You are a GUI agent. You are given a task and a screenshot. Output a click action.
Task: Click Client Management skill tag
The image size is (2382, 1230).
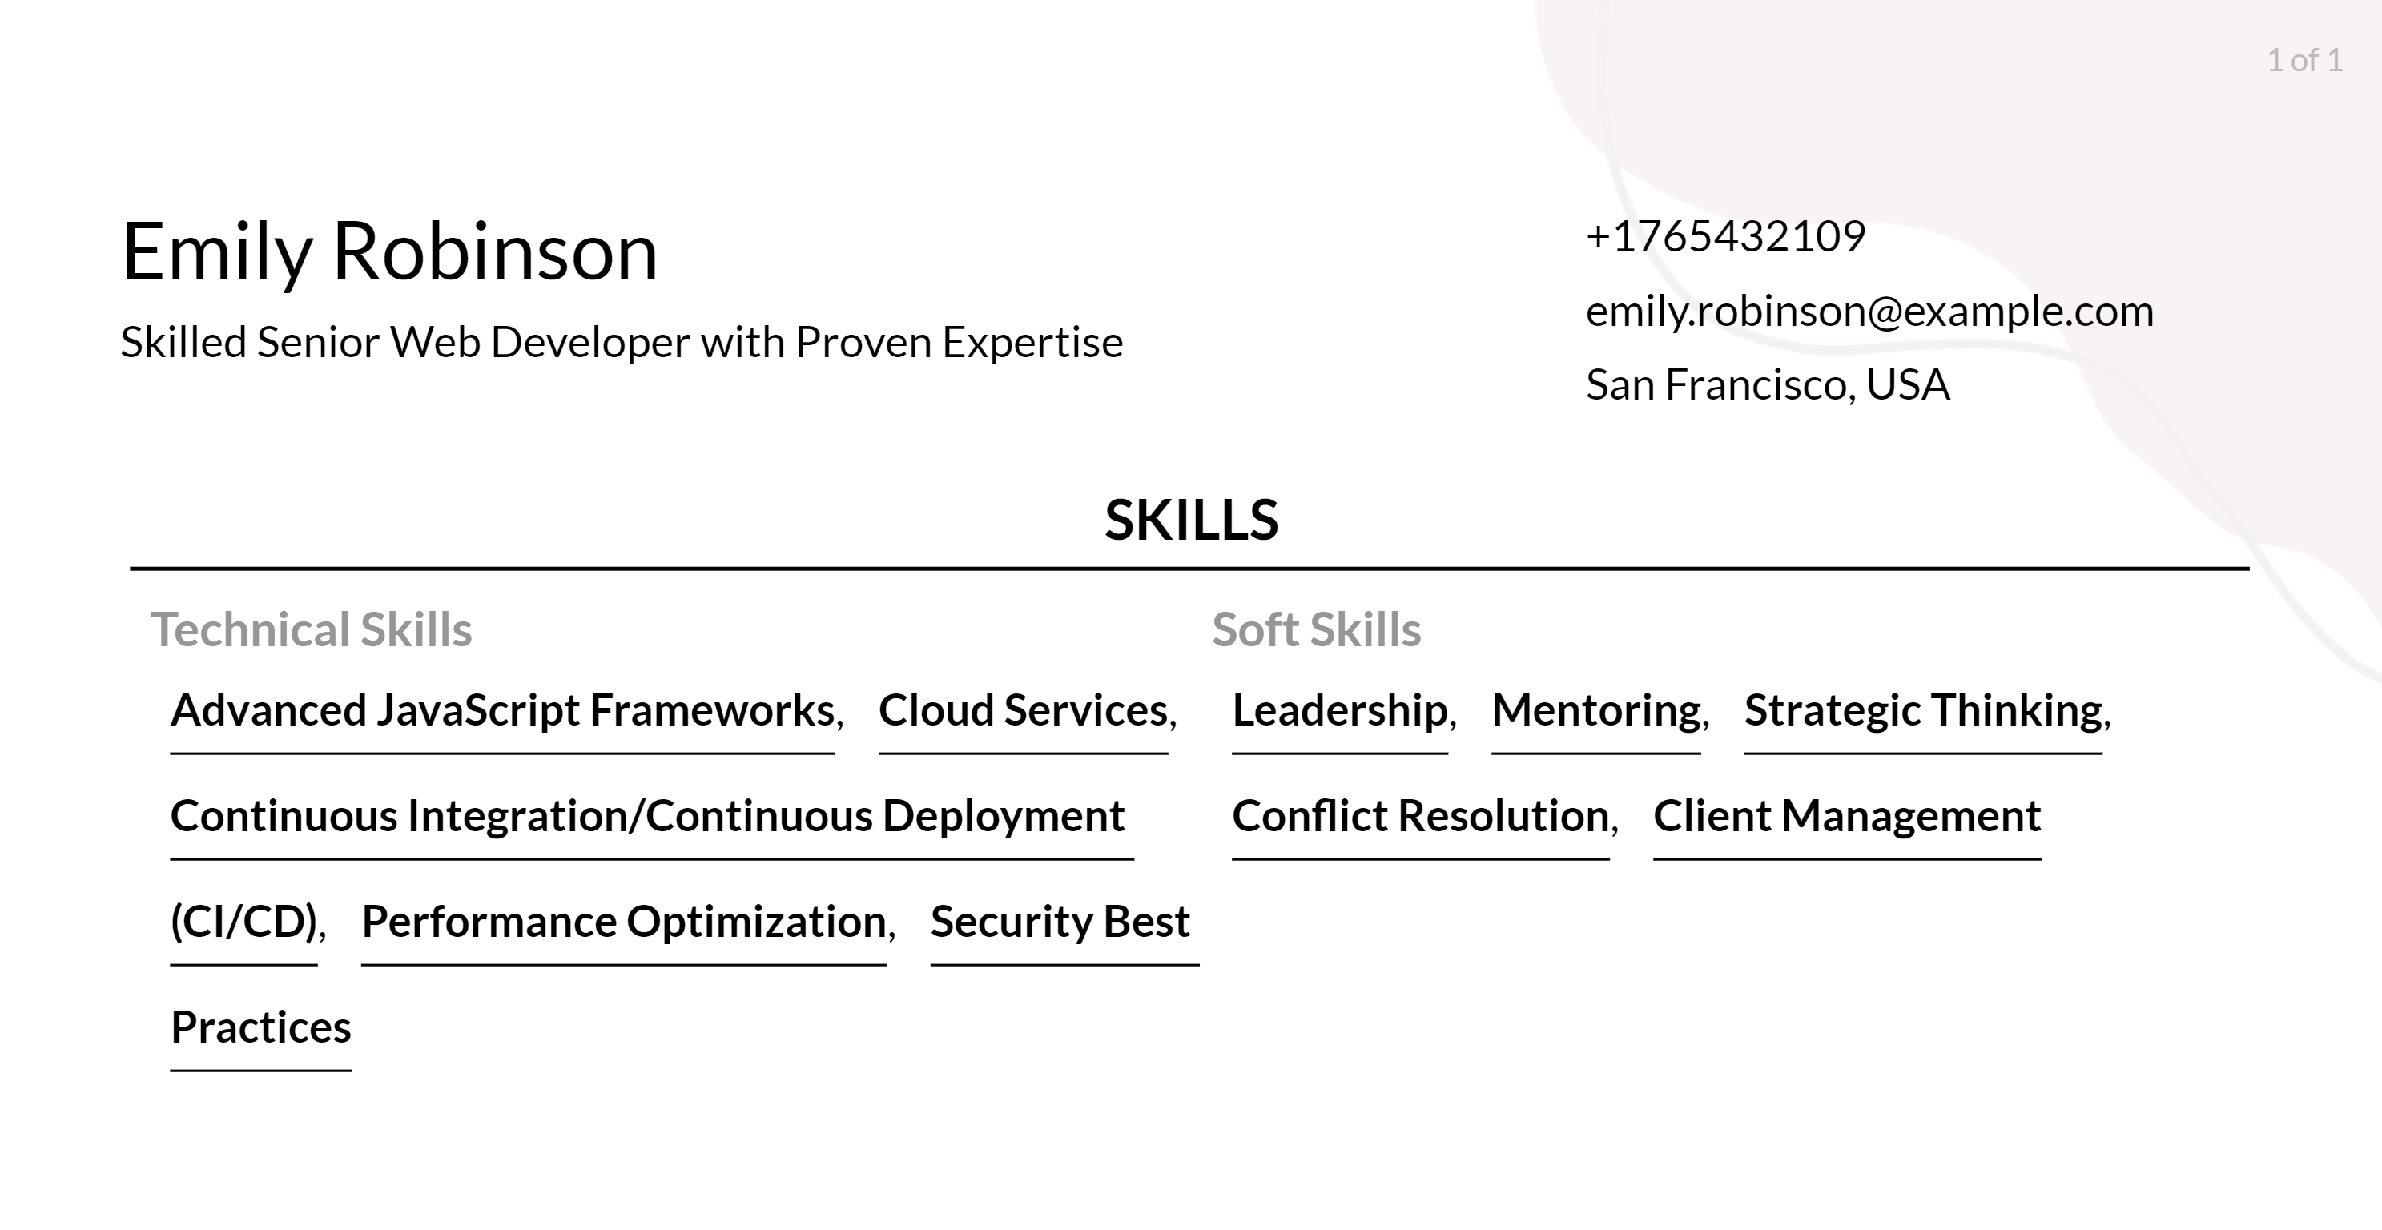(x=1845, y=814)
